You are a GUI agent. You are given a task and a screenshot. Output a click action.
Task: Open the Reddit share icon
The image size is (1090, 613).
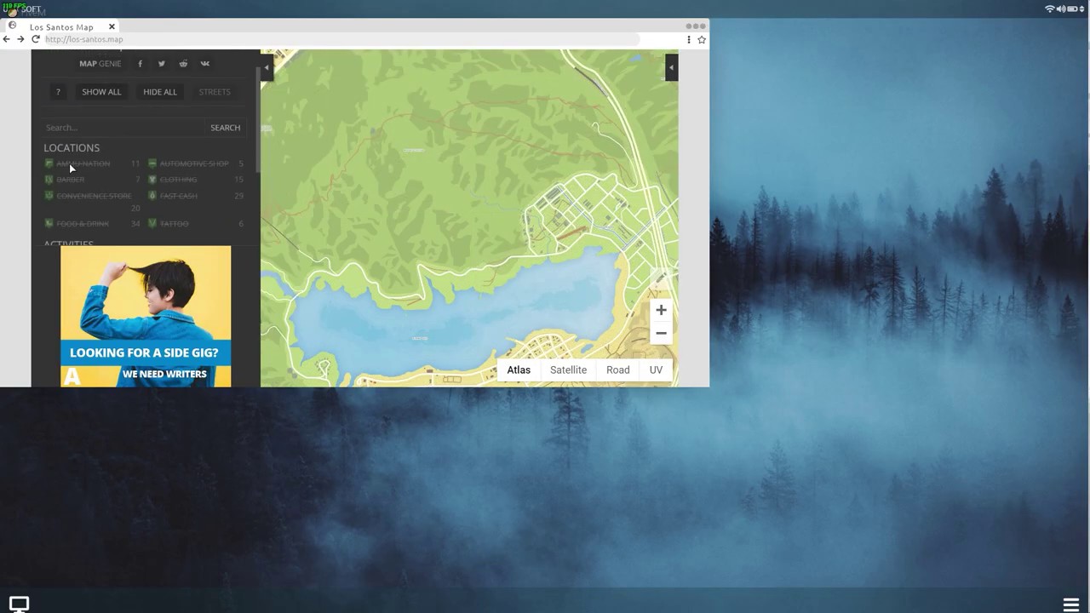click(x=183, y=64)
